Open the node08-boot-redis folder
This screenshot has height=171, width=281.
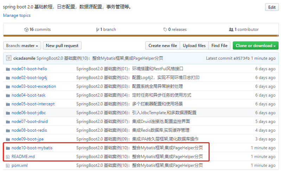pyautogui.click(x=29, y=130)
